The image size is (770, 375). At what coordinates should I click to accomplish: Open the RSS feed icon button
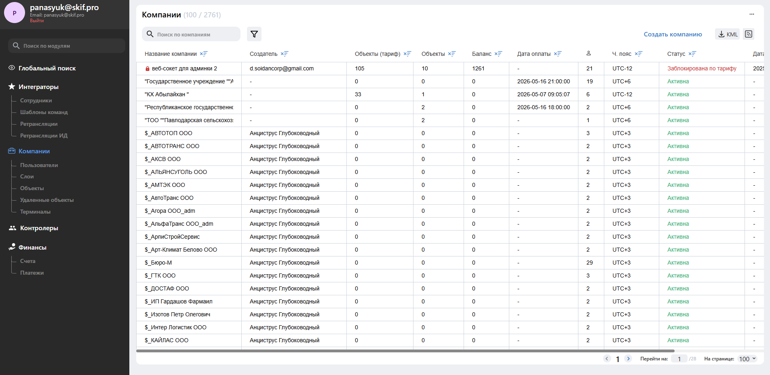(749, 34)
